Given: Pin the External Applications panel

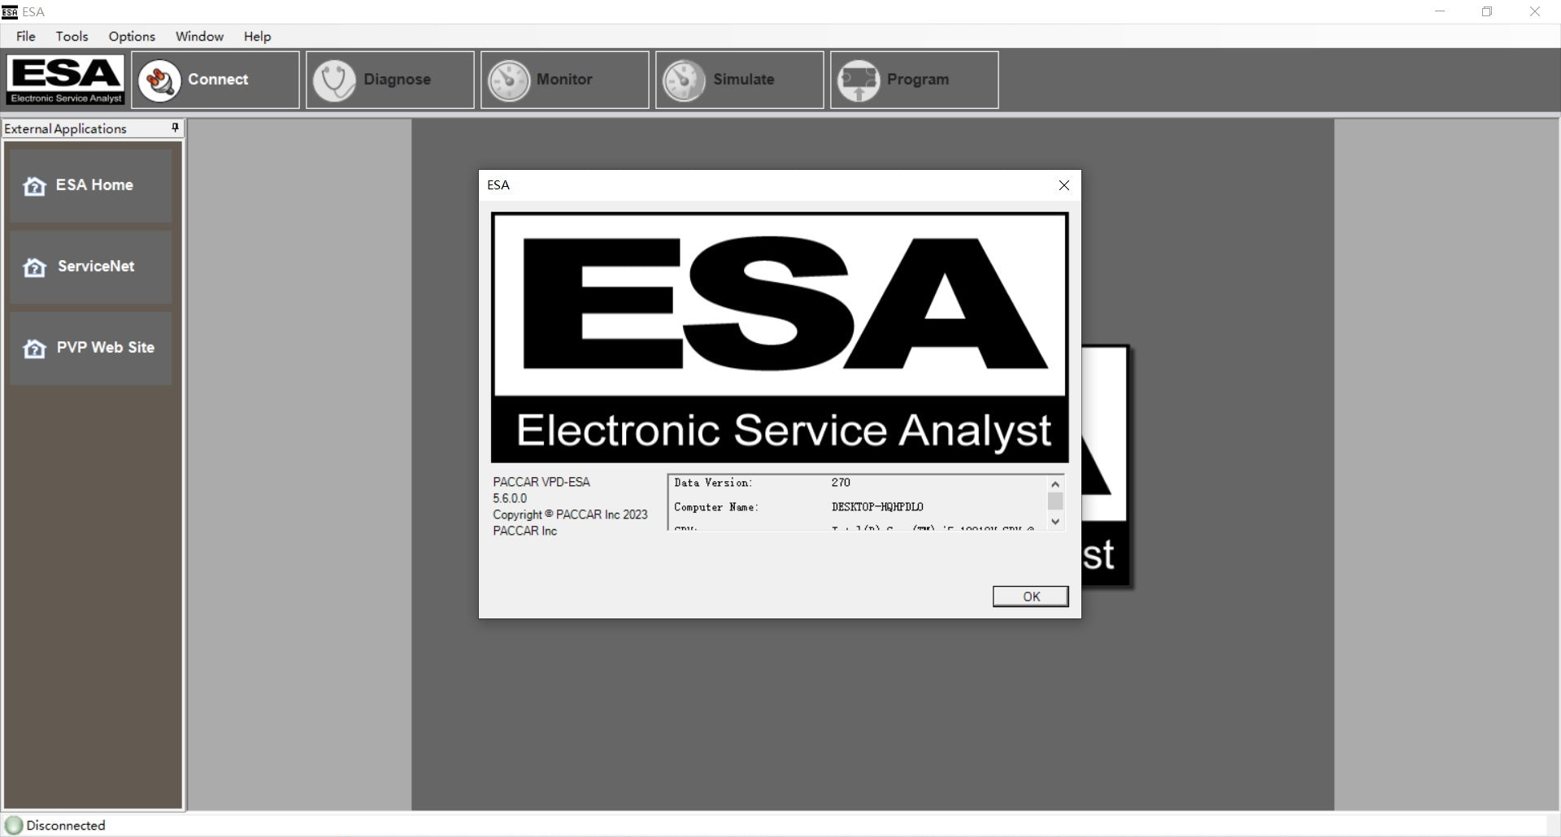Looking at the screenshot, I should [x=175, y=128].
